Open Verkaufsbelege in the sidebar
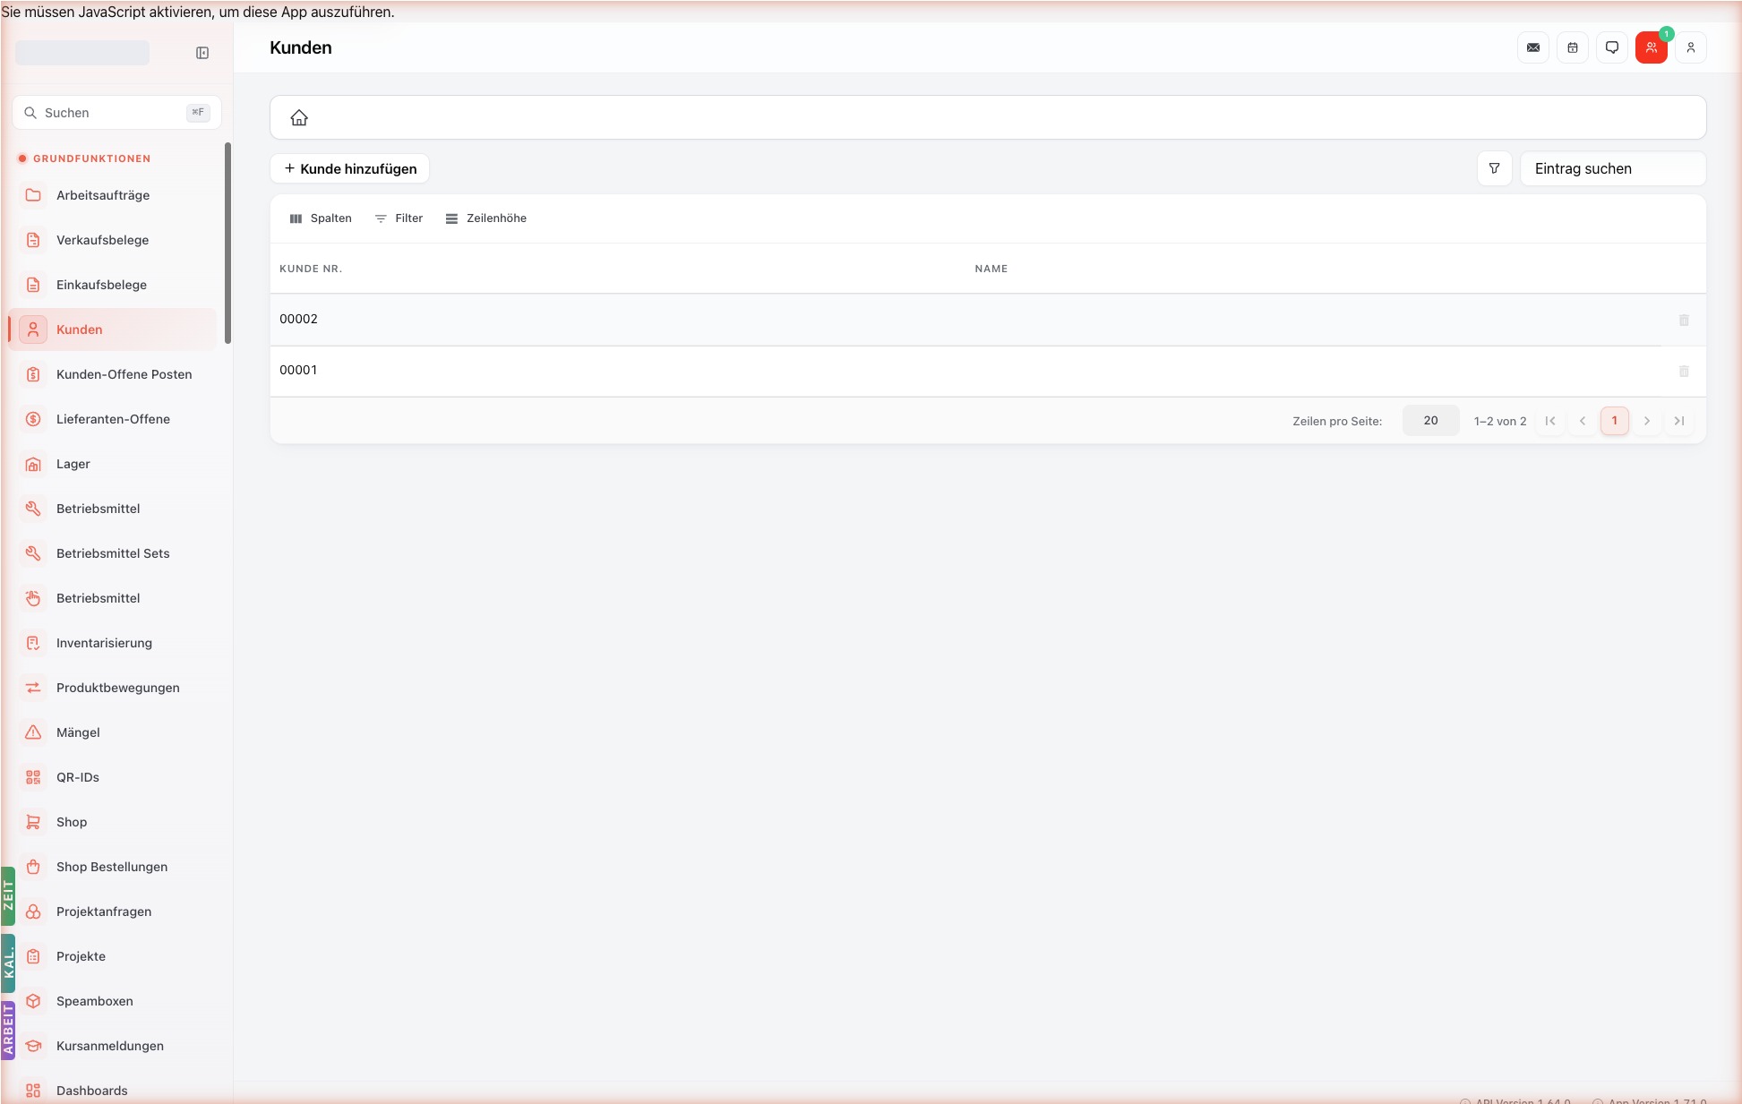Viewport: 1742px width, 1104px height. pyautogui.click(x=113, y=240)
